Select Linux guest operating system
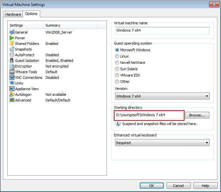Viewport: 221px width, 192px height. [117, 56]
